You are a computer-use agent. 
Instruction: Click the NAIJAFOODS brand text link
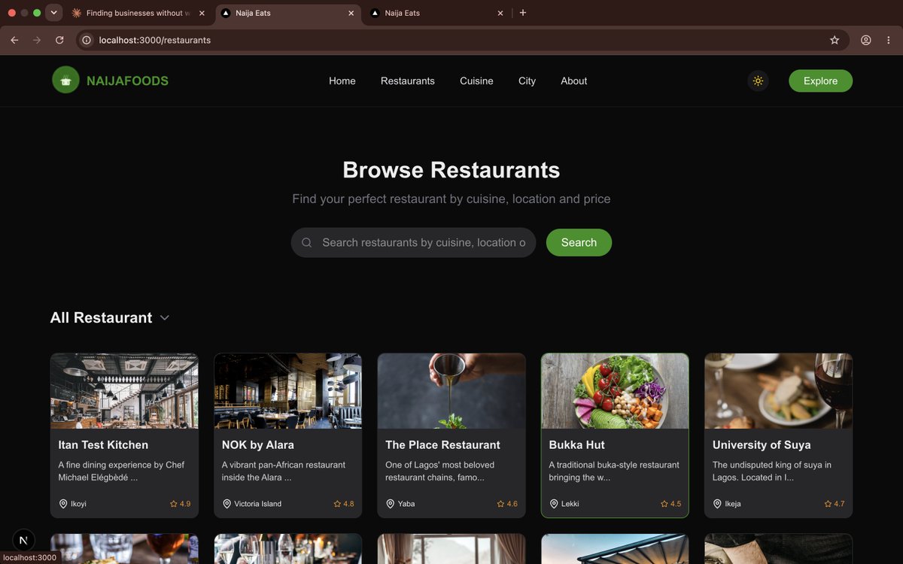(x=127, y=81)
